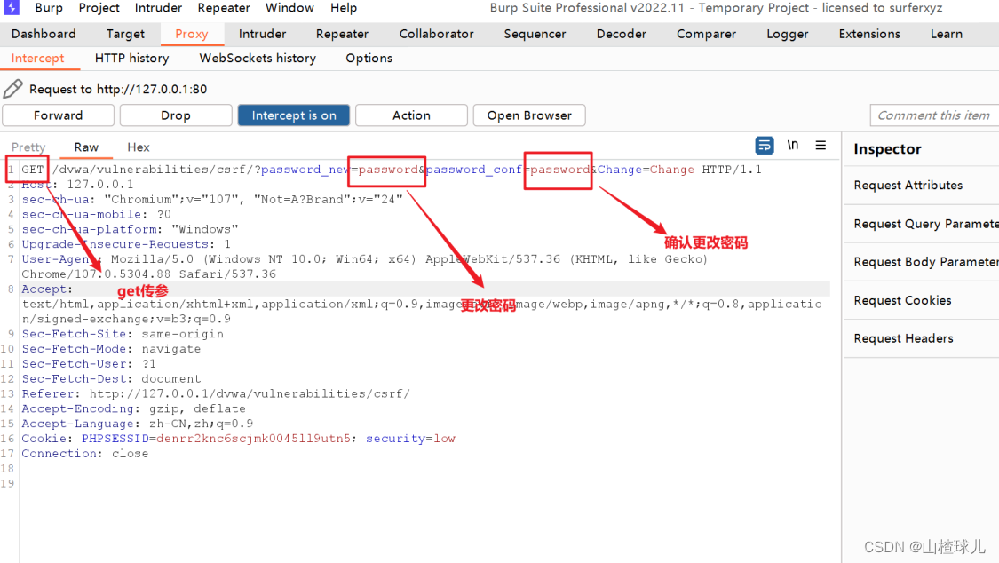Switch to the Repeater tool tab
The width and height of the screenshot is (999, 563).
click(342, 34)
